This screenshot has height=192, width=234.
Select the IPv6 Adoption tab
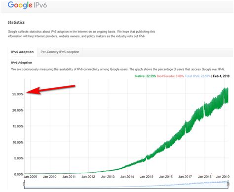(22, 52)
